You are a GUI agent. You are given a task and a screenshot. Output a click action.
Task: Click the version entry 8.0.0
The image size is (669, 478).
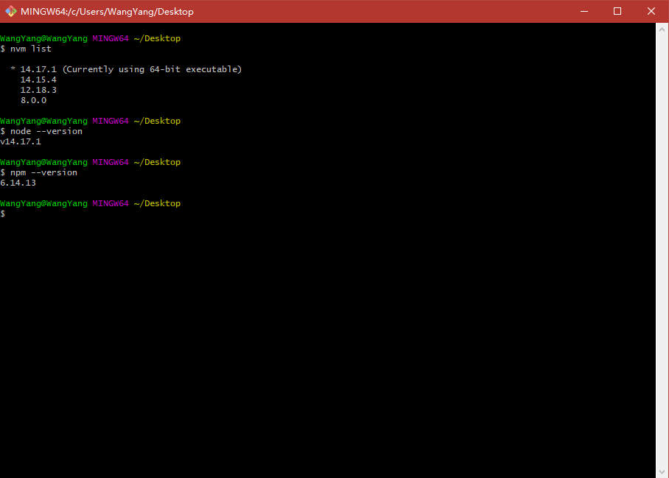(34, 100)
